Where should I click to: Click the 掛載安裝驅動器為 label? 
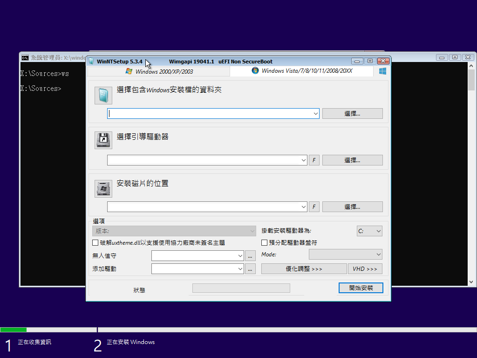286,231
